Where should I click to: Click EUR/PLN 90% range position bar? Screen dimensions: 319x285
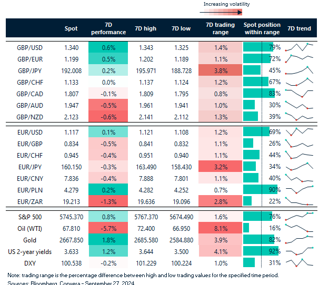point(260,189)
